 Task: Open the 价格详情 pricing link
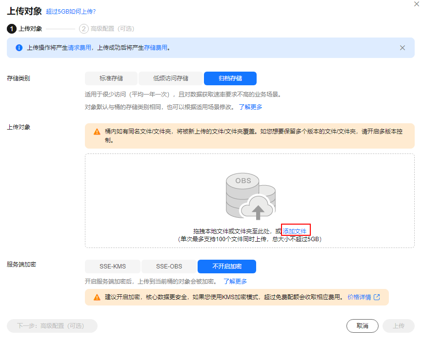[x=359, y=297]
